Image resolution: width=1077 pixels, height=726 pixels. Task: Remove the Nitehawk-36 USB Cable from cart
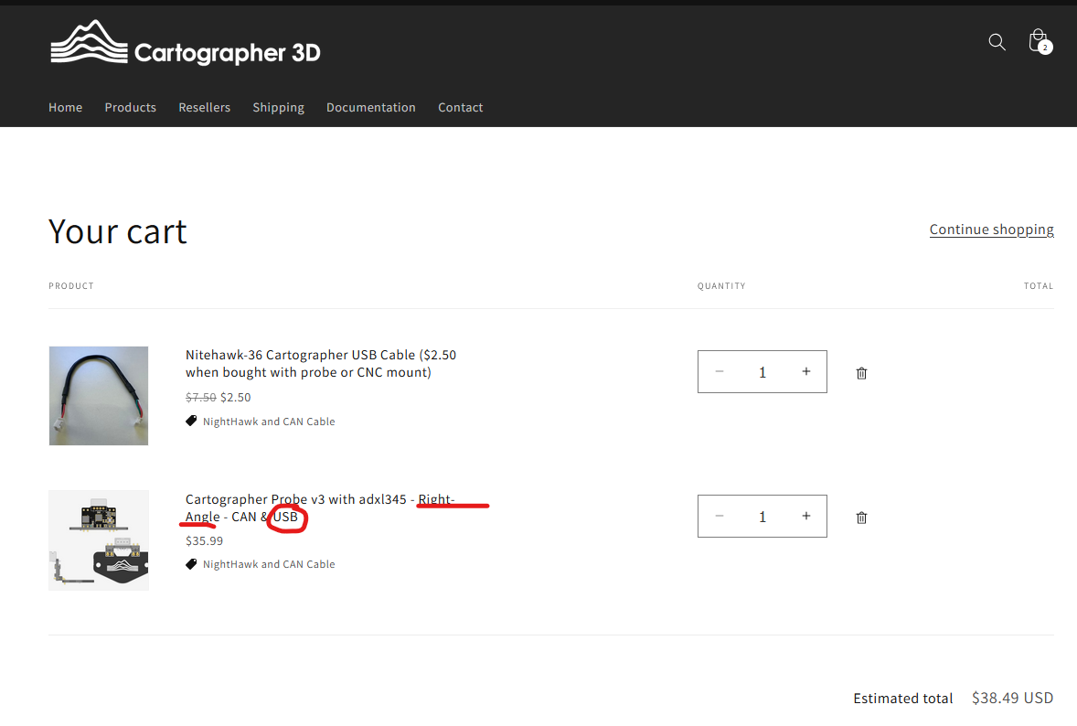pyautogui.click(x=861, y=373)
